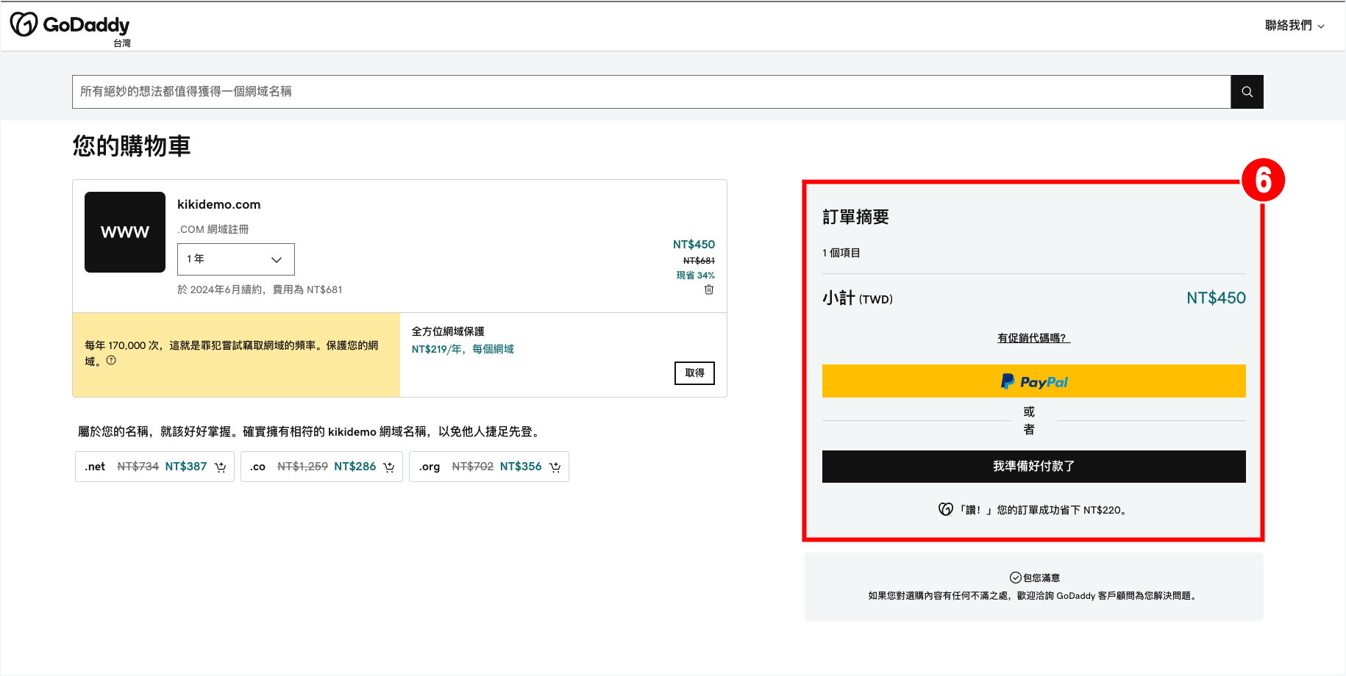Click the kikidemo.com domain name text
1346x676 pixels.
click(x=219, y=204)
